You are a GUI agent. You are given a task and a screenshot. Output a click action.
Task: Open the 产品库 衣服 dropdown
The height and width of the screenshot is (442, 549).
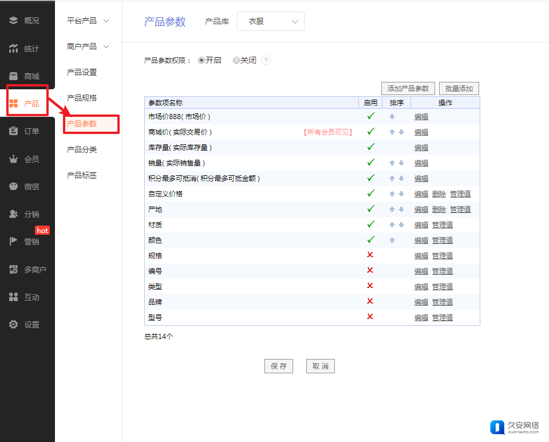coord(271,22)
